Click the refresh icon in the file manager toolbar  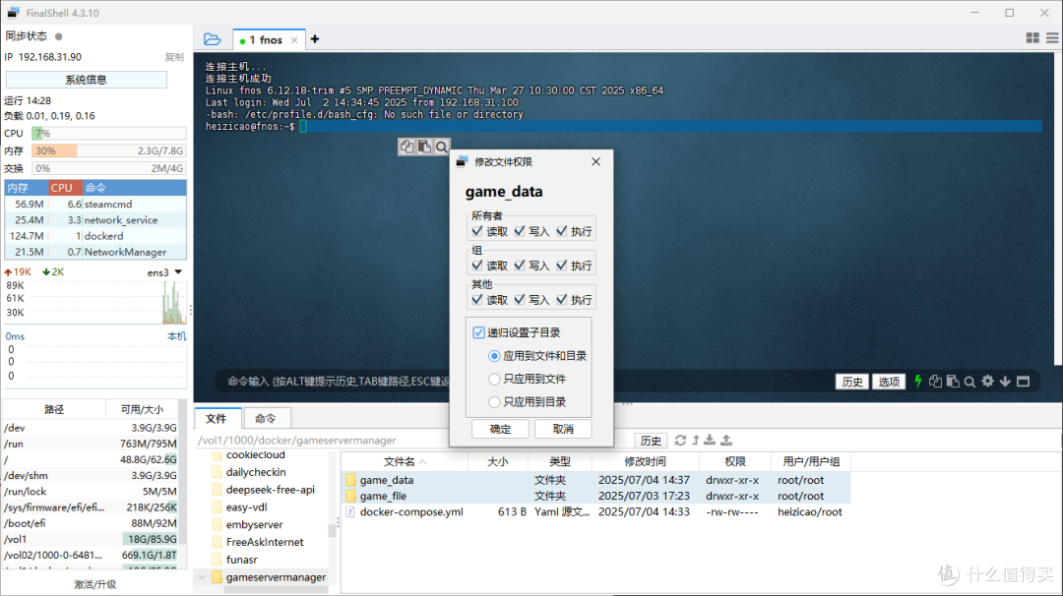[681, 440]
